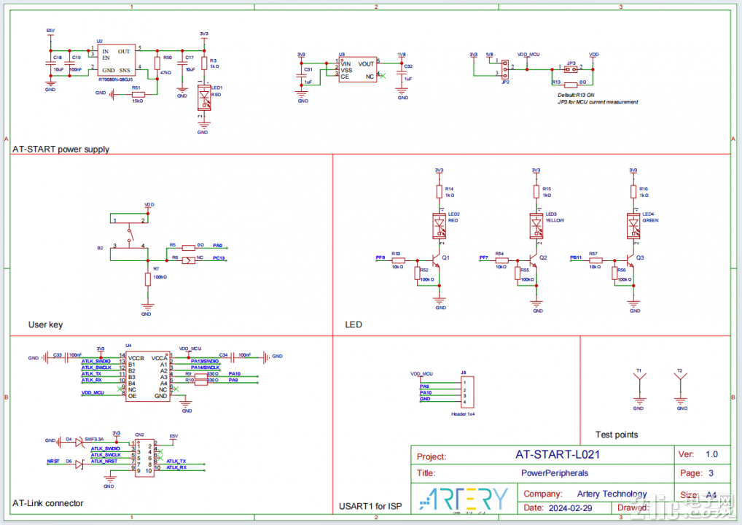The height and width of the screenshot is (525, 742).
Task: Select the NRST net label
Action: coord(53,461)
